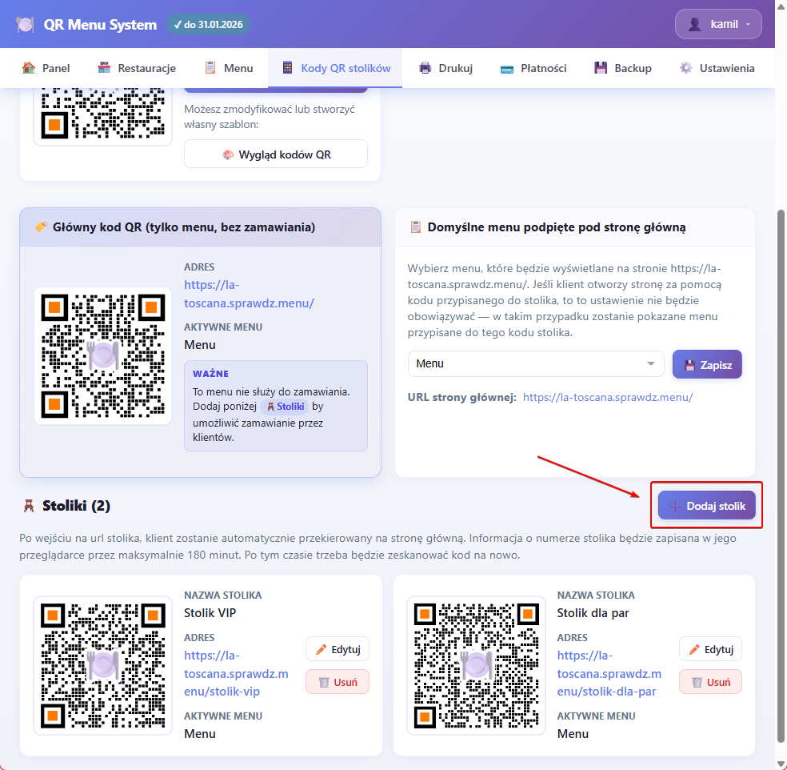Click the QR Menu System plate logo
This screenshot has height=770, width=787.
25,24
